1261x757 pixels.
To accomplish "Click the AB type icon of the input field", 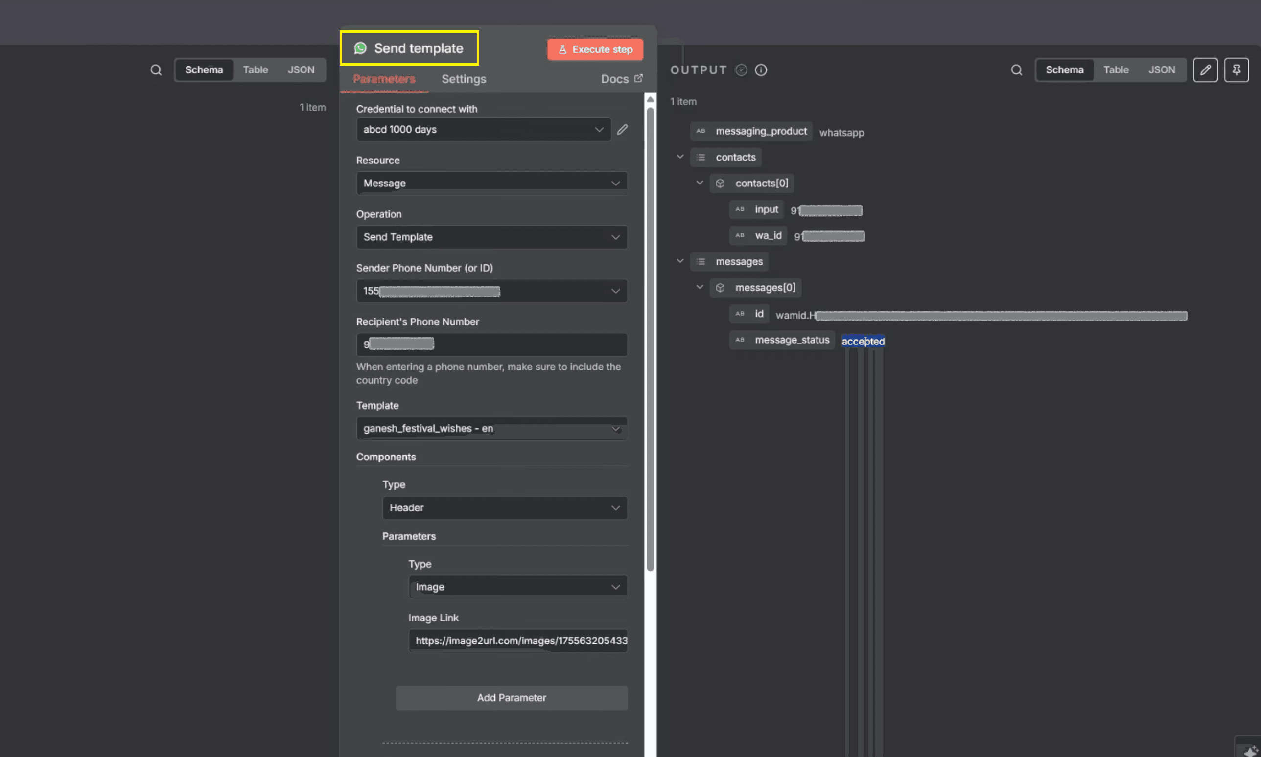I will [x=740, y=209].
